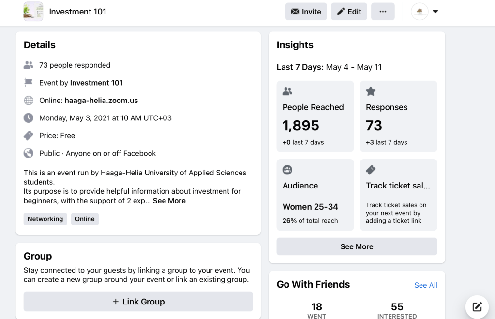Open haaga-helia.zoom.us online link

101,101
